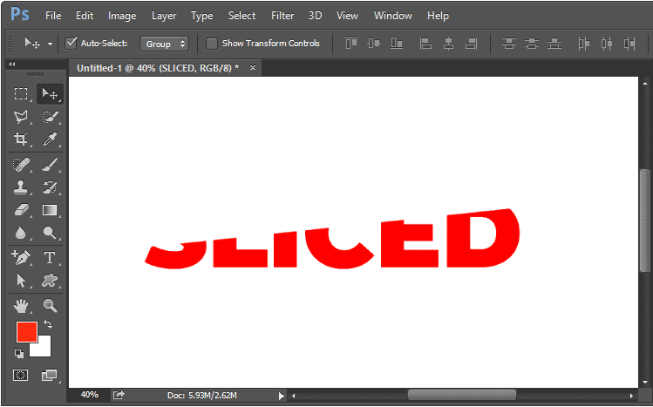Reset default foreground and background colors
Image resolution: width=653 pixels, height=407 pixels.
(x=19, y=354)
